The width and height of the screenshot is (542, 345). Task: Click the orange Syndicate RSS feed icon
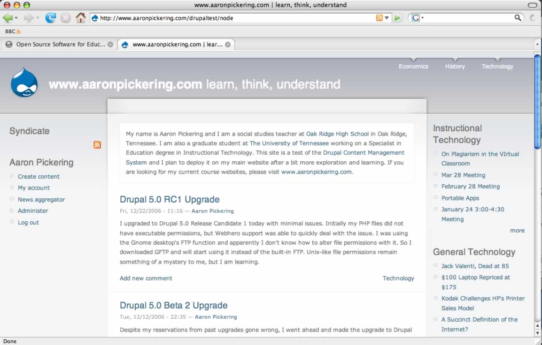97,145
